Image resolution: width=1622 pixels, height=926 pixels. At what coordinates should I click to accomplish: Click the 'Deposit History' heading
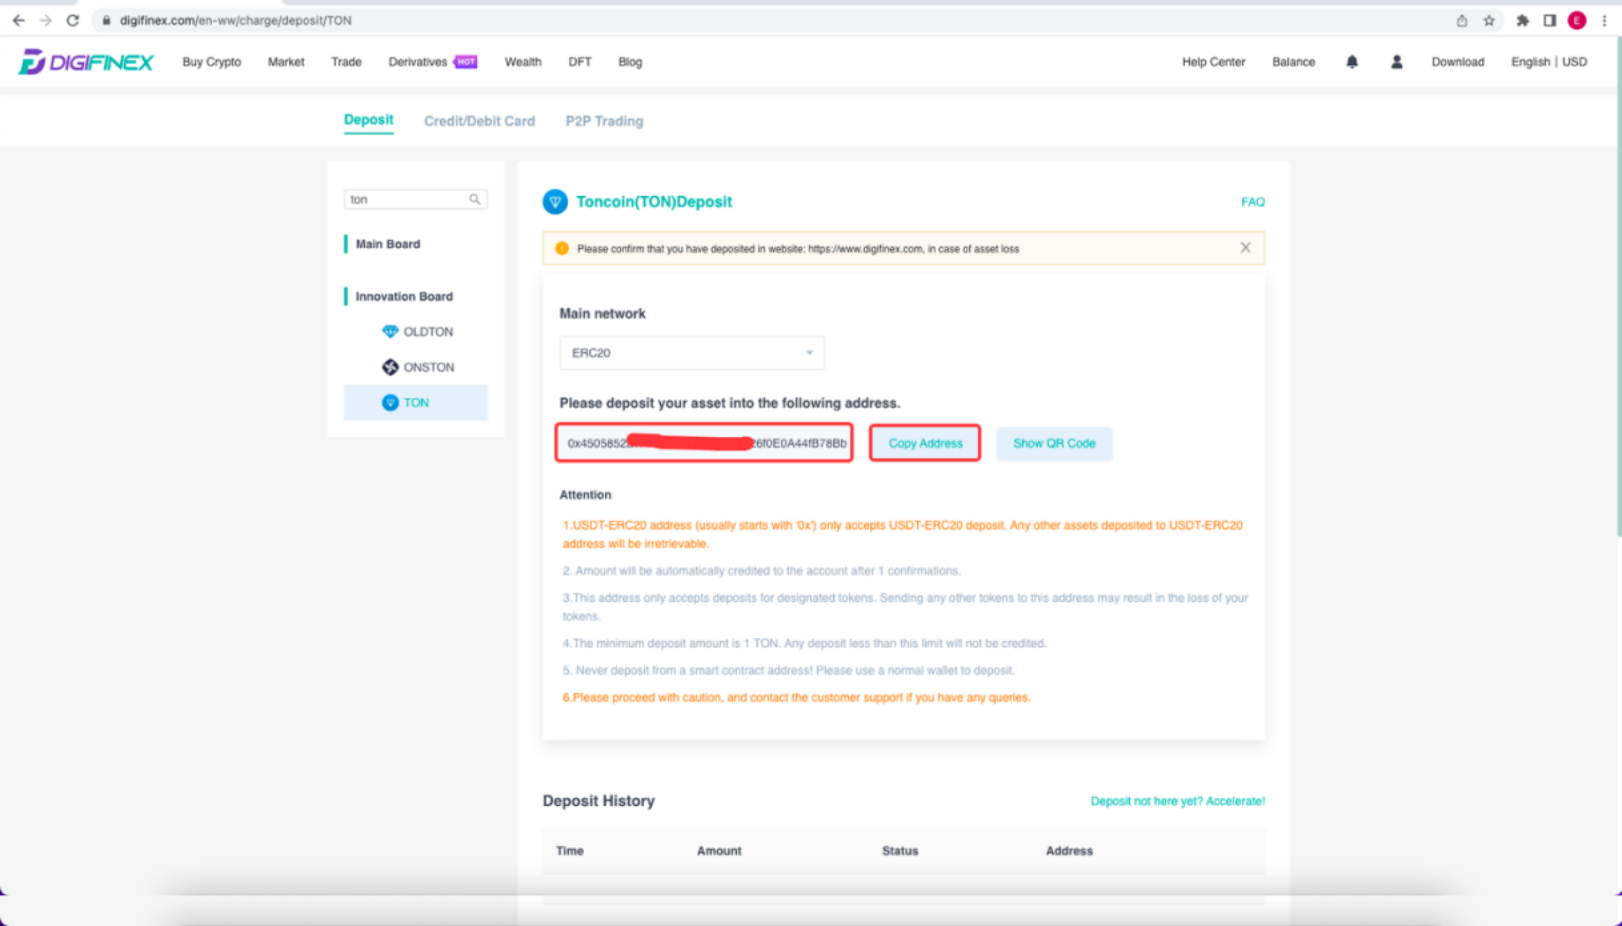click(x=598, y=801)
